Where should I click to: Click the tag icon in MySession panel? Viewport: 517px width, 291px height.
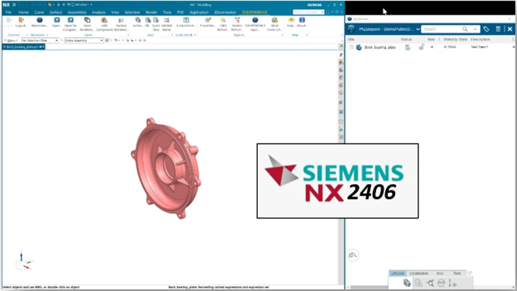[486, 29]
